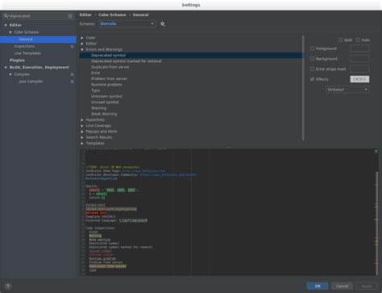Image resolution: width=382 pixels, height=293 pixels.
Task: Click the Foreground color box
Action: click(359, 48)
